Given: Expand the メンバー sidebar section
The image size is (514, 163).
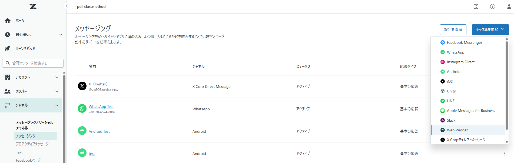Looking at the screenshot, I should point(57,91).
